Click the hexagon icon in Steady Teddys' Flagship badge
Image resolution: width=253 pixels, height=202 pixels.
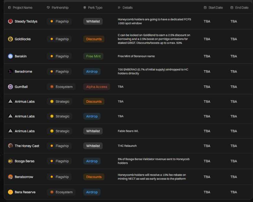pyautogui.click(x=52, y=21)
